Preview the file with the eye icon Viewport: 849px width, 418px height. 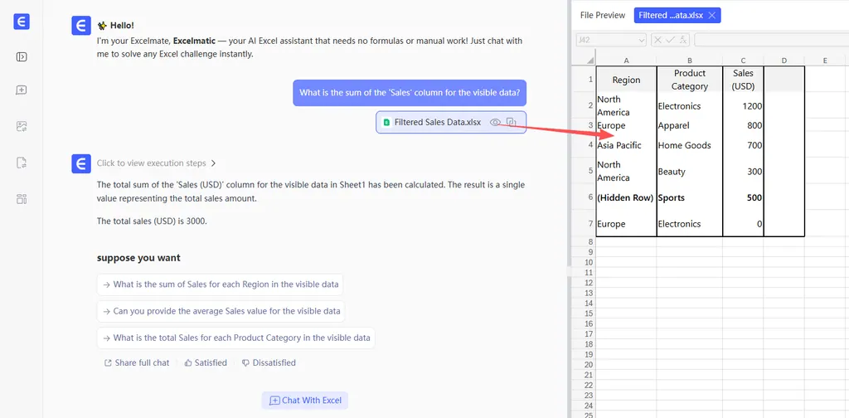(x=495, y=123)
